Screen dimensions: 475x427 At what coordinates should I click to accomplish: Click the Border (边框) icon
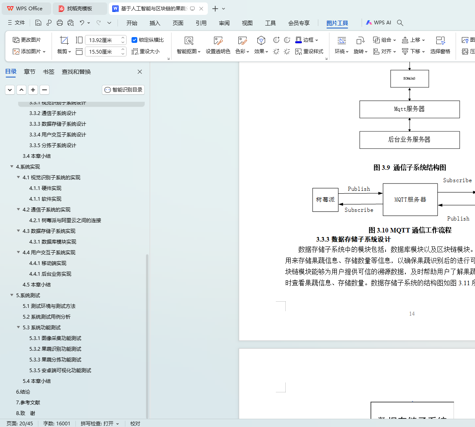307,40
